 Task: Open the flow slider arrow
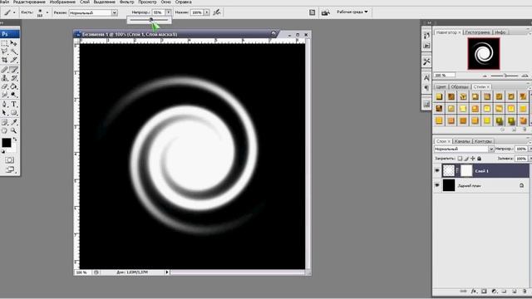[206, 12]
